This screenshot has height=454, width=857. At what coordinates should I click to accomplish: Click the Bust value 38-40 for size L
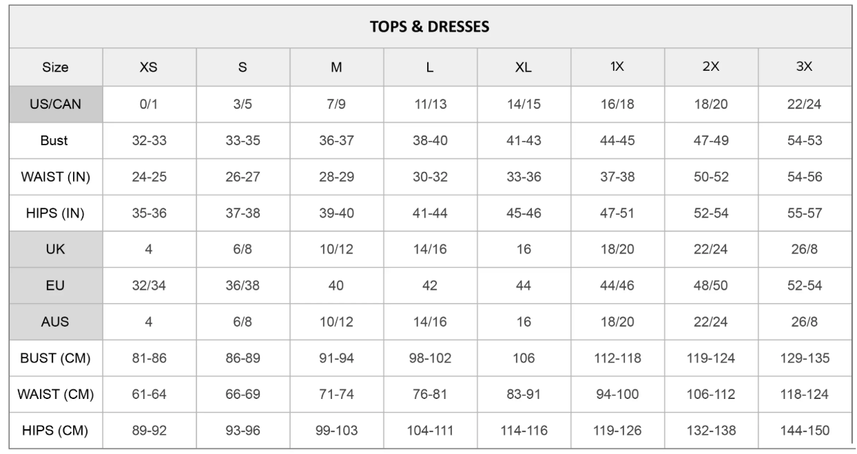(x=430, y=140)
